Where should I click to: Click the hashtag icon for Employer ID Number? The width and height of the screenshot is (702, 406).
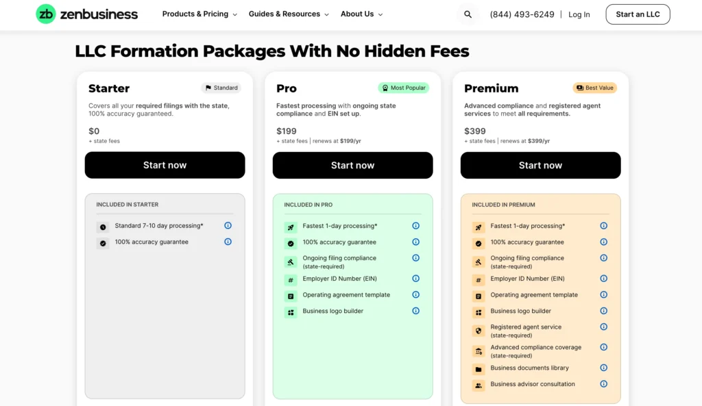(290, 279)
